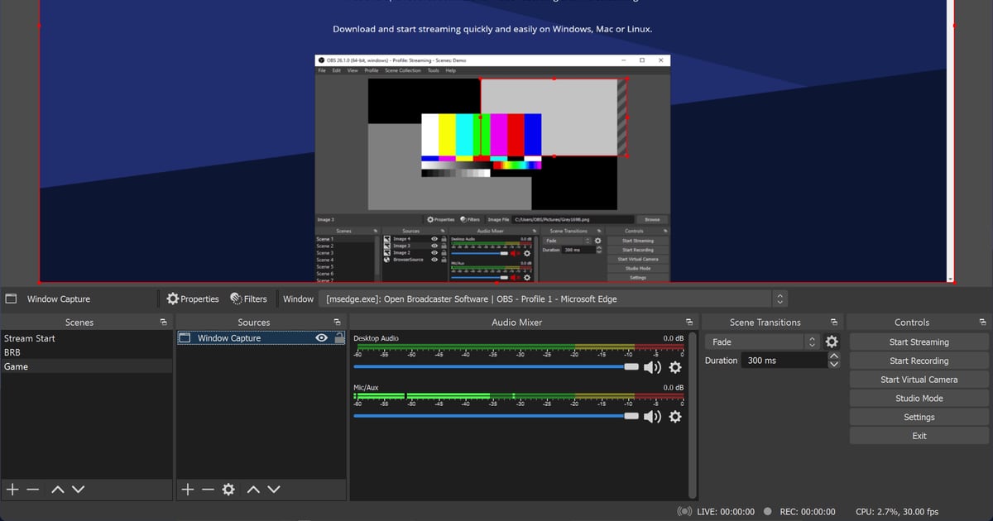Remove selected source with minus icon
993x521 pixels.
(208, 490)
